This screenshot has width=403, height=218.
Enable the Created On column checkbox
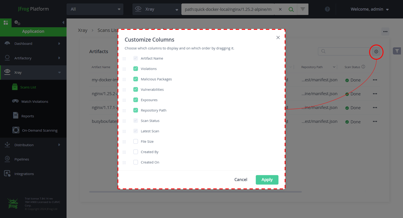pos(136,162)
